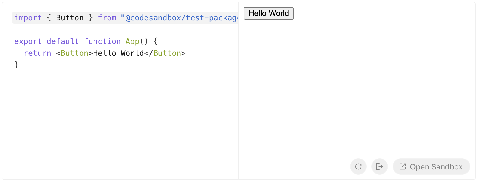Image resolution: width=478 pixels, height=183 pixels.
Task: Click the external-link icon in Open Sandbox
Action: point(403,167)
